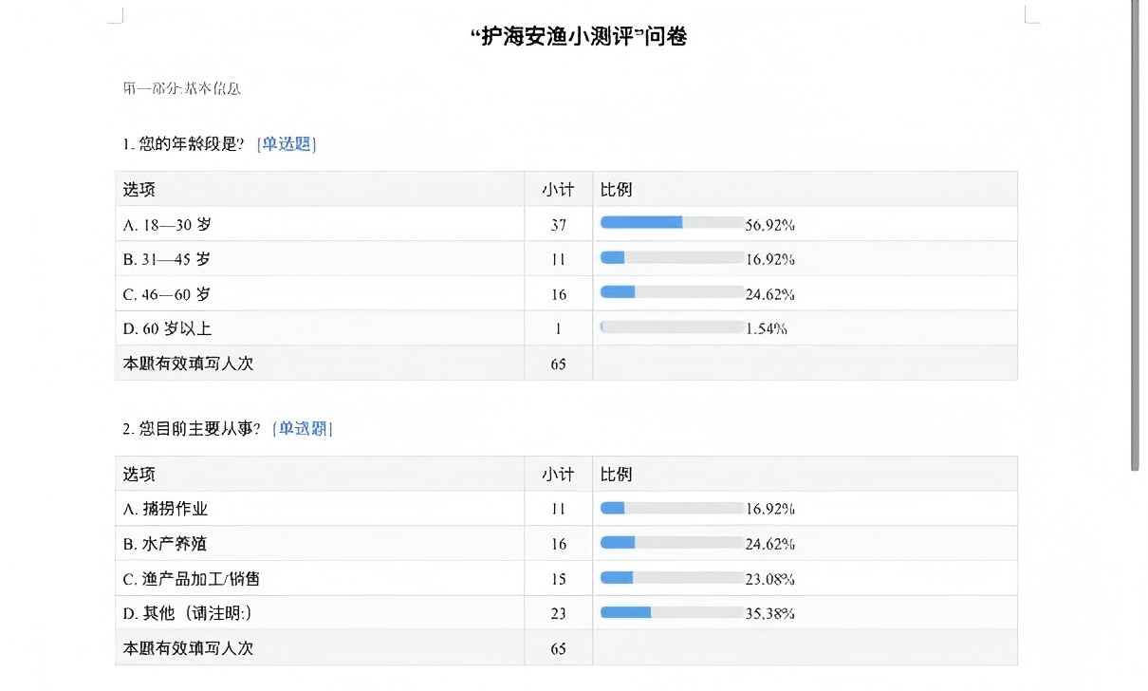Image resolution: width=1148 pixels, height=691 pixels.
Task: Select the A. 捕捞作业 option row
Action: pyautogui.click(x=566, y=509)
